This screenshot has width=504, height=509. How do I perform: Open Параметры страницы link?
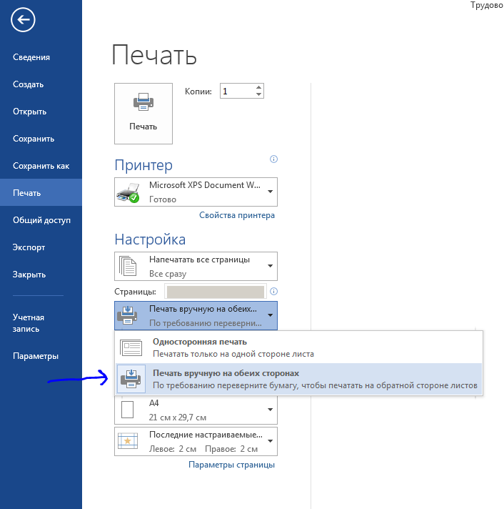tap(231, 465)
